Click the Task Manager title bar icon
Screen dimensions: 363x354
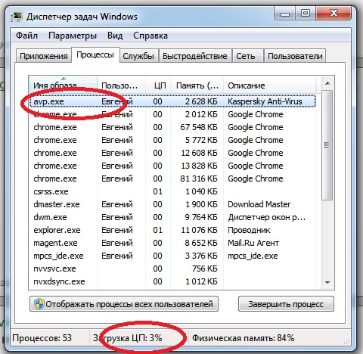pyautogui.click(x=17, y=17)
